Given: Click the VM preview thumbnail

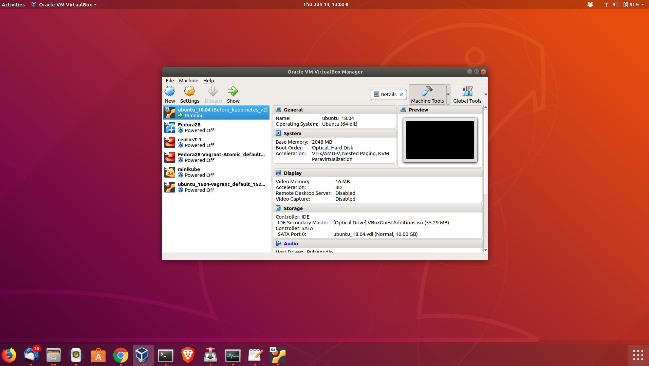Looking at the screenshot, I should 440,140.
